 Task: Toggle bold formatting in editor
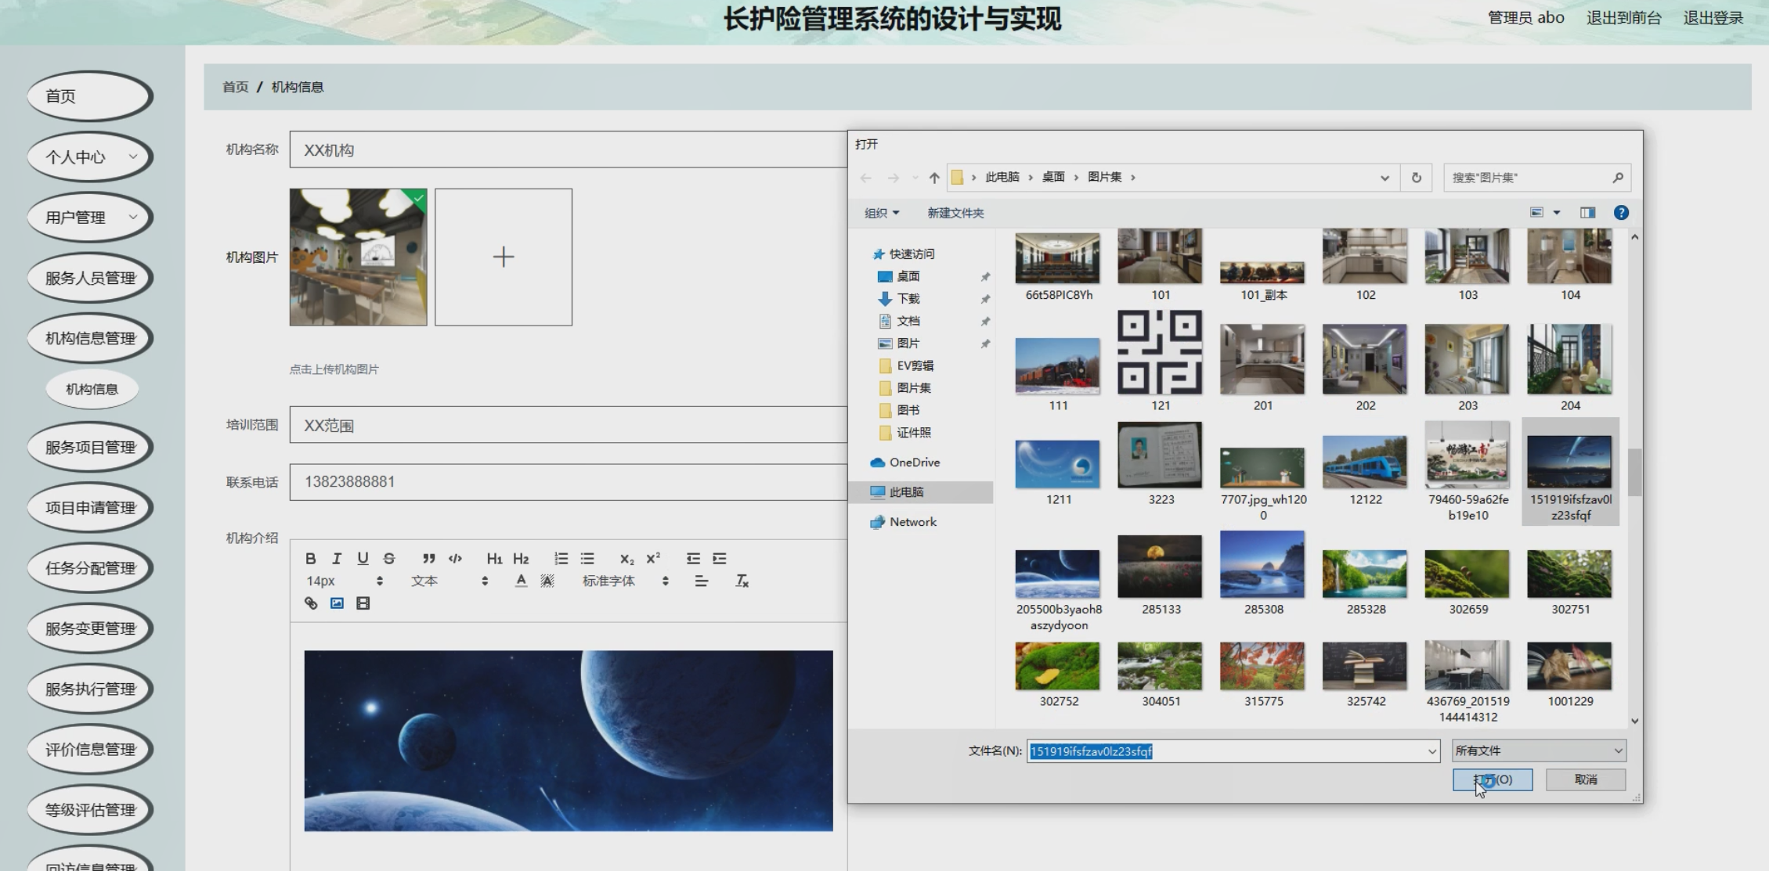click(311, 559)
